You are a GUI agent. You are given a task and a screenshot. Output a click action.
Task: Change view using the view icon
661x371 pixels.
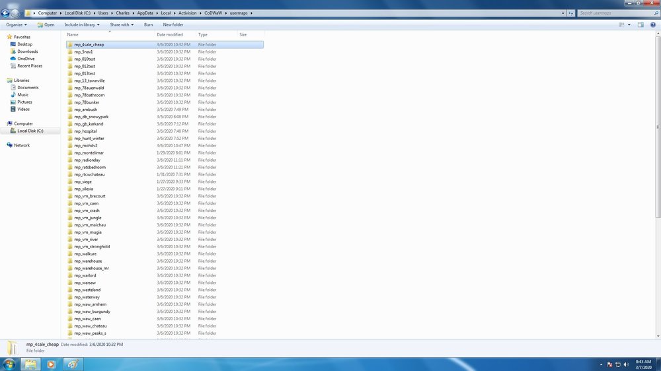(x=621, y=24)
